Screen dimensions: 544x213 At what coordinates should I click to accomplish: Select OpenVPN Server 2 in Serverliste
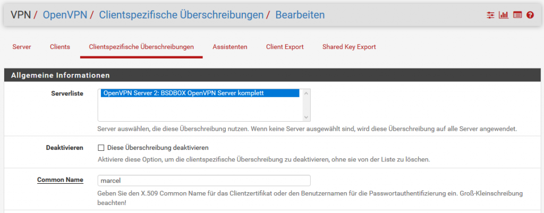tap(200, 93)
